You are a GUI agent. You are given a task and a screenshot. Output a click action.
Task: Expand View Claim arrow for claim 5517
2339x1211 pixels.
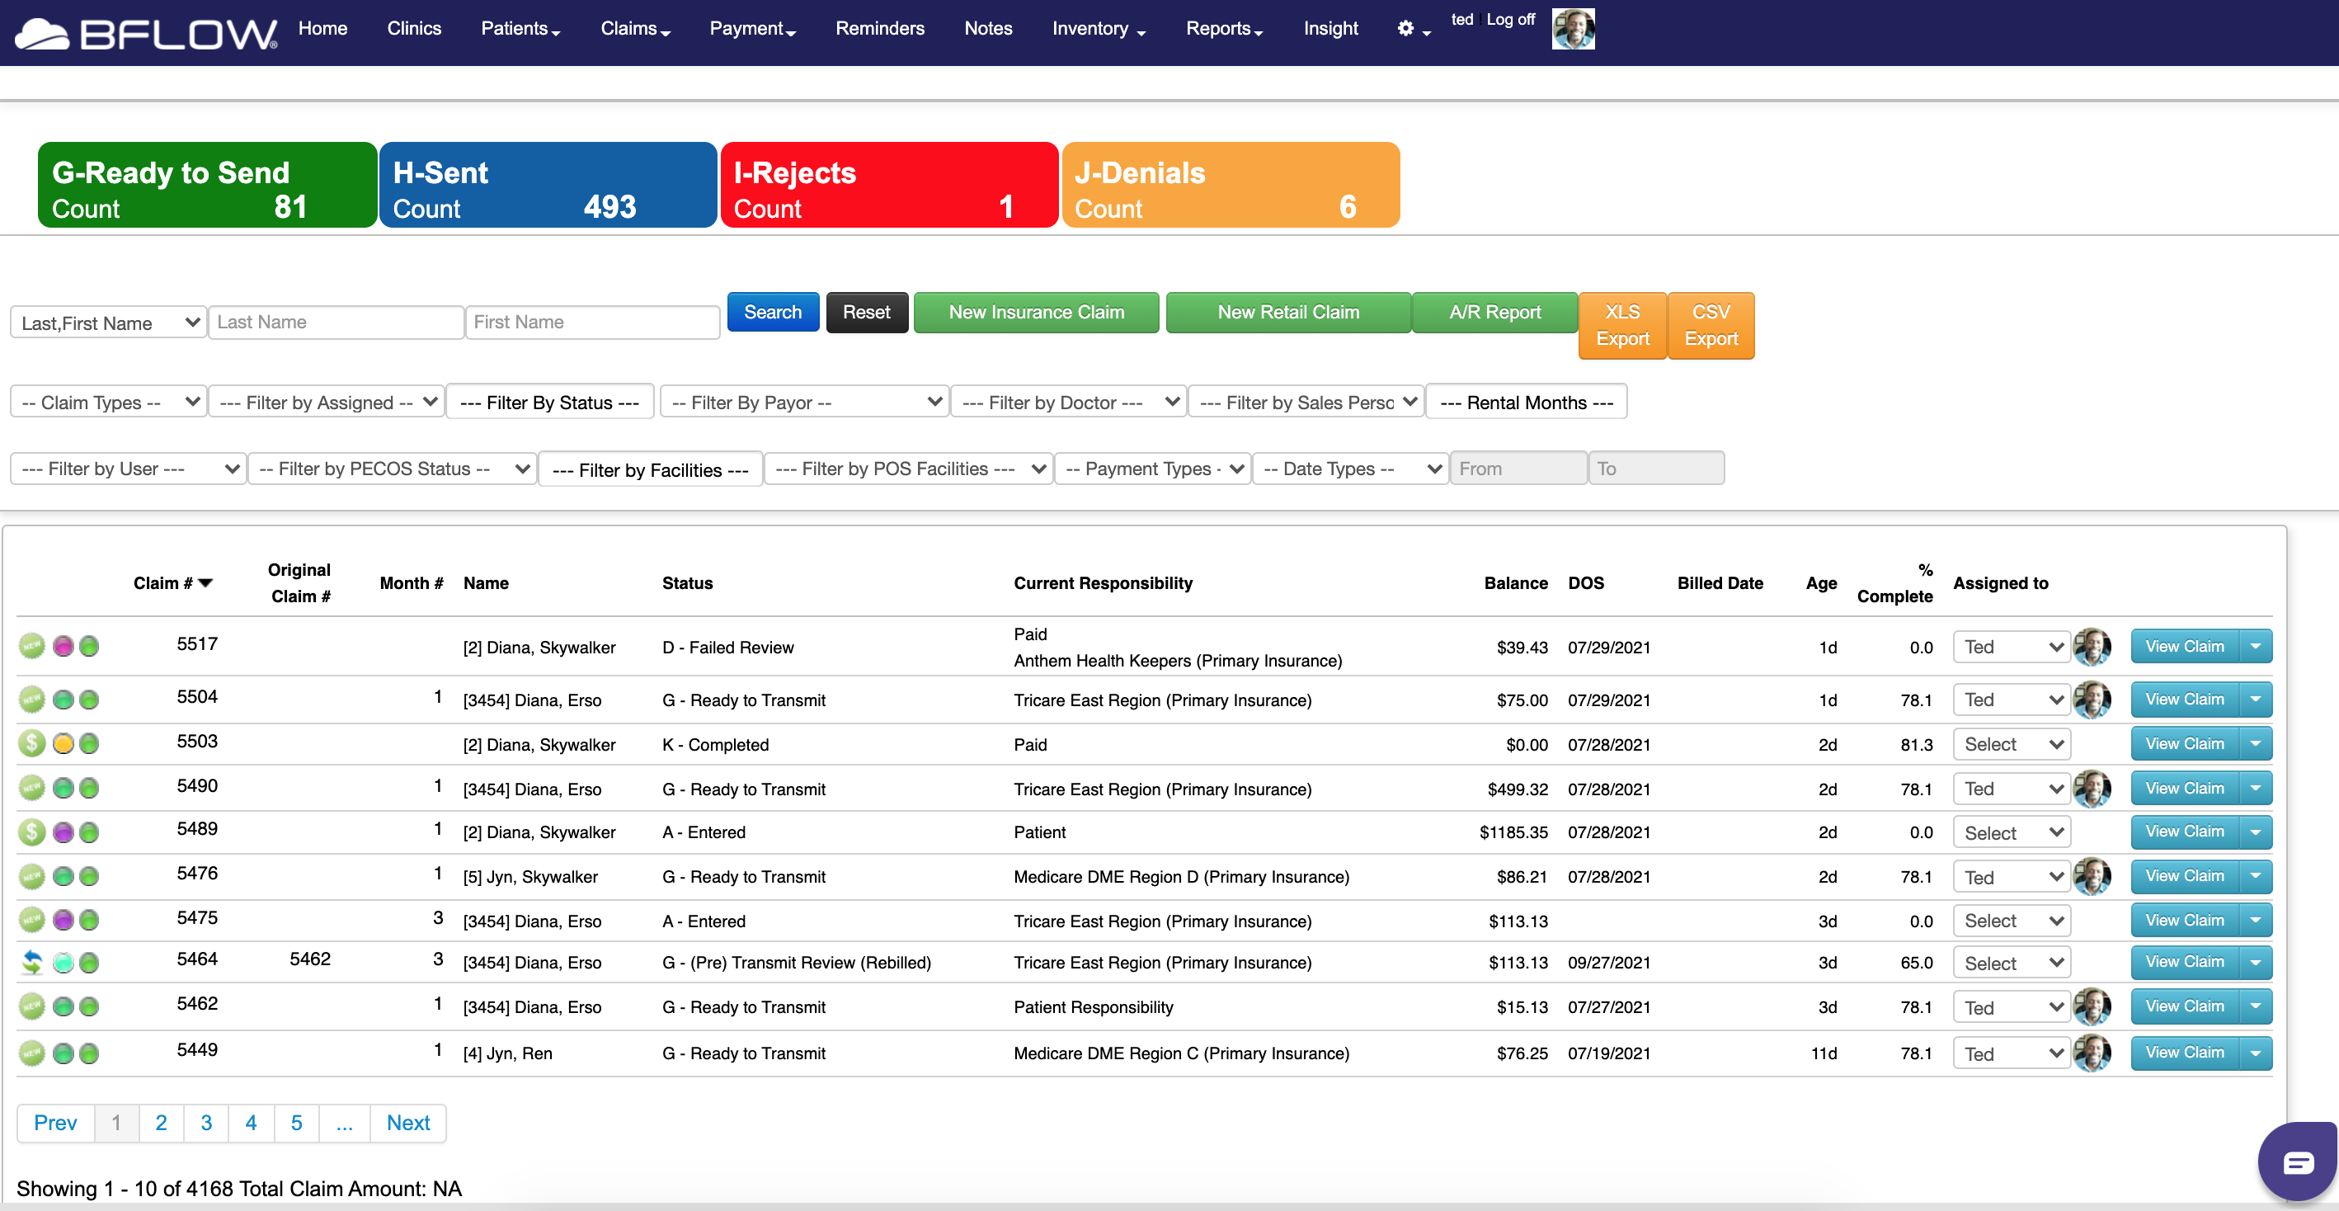(2256, 646)
